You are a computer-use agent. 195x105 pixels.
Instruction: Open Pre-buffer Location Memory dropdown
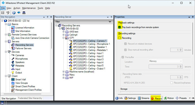coord(166,61)
